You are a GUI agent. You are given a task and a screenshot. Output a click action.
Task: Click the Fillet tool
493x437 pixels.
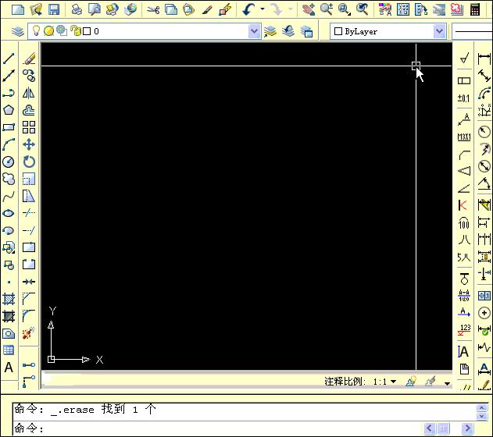(x=29, y=316)
